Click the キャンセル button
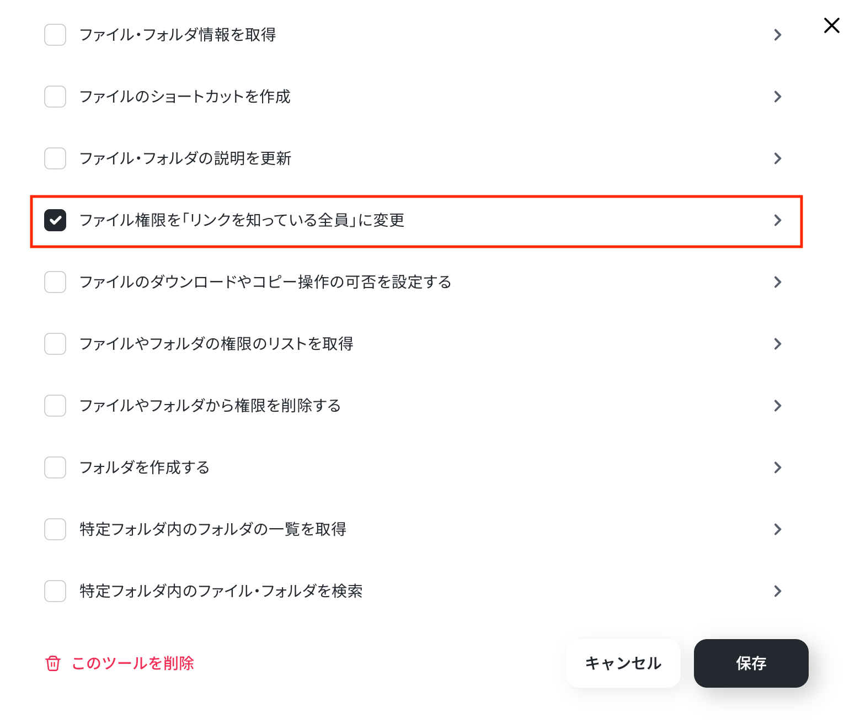 623,663
